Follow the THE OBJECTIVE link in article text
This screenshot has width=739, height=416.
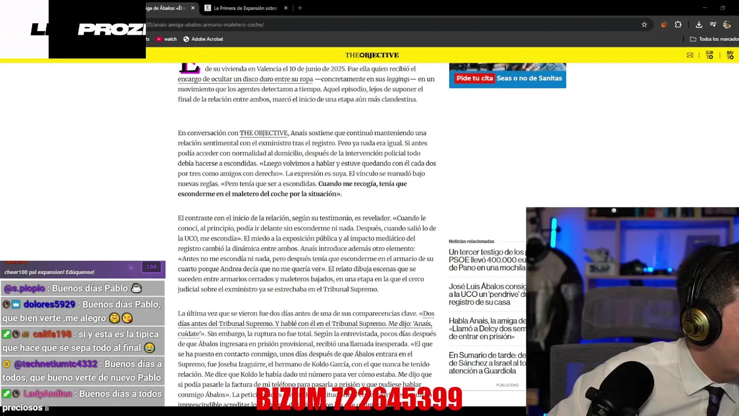coord(263,133)
